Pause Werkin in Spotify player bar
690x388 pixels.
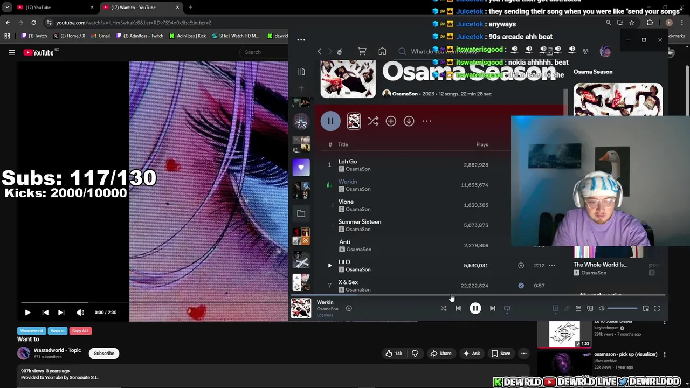coord(475,308)
